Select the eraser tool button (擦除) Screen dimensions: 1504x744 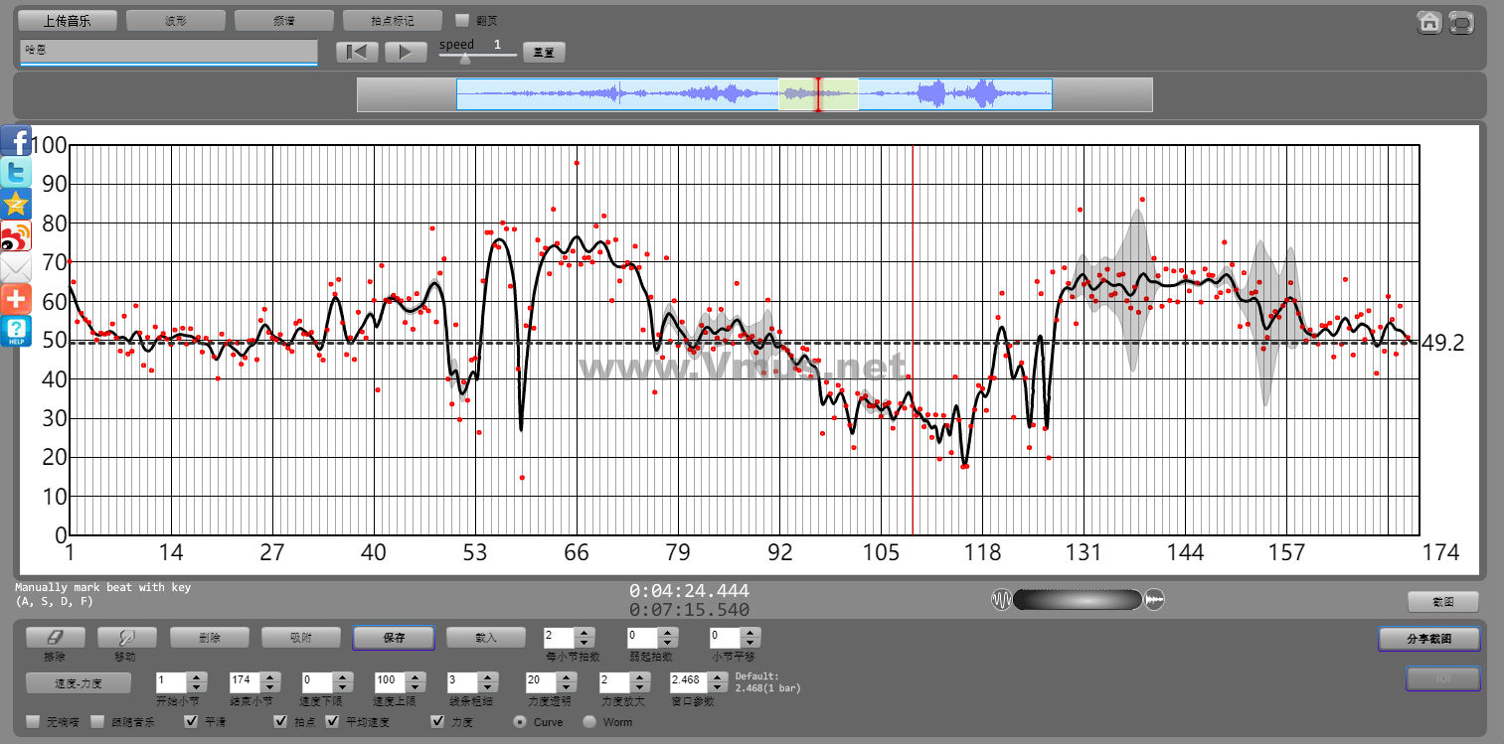(55, 638)
